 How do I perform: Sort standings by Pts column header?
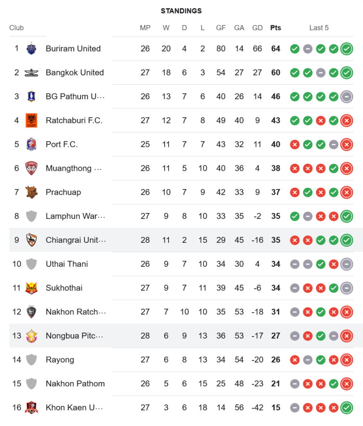276,28
